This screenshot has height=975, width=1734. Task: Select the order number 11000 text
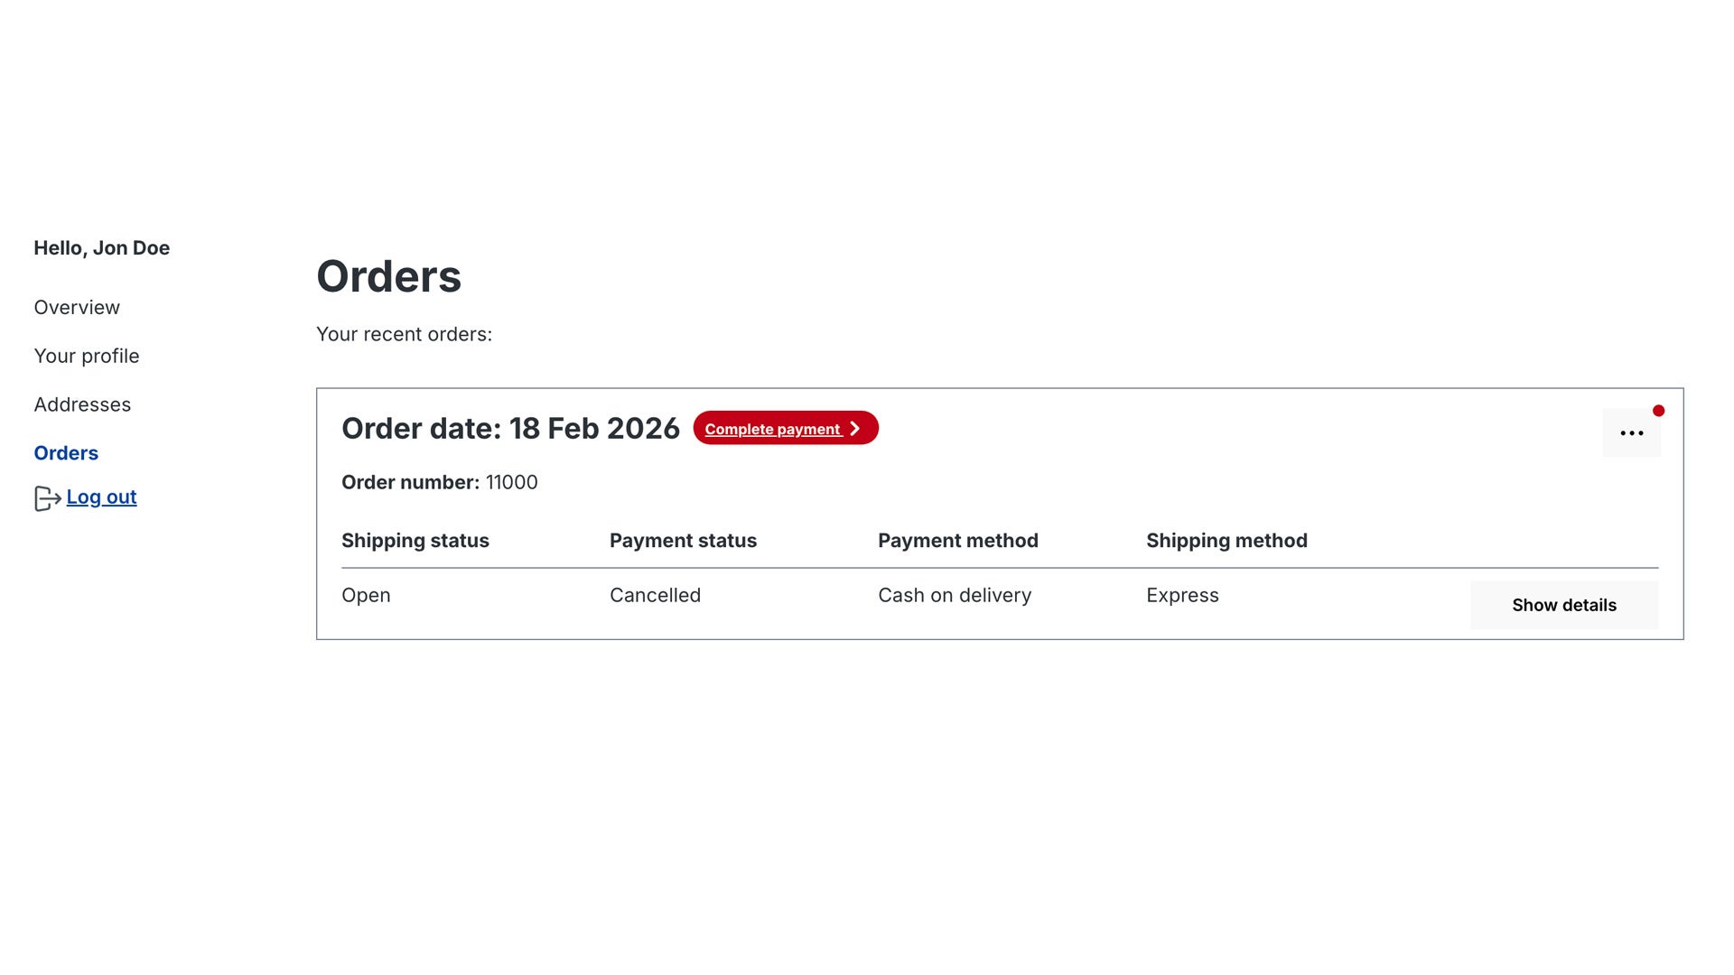pos(511,483)
